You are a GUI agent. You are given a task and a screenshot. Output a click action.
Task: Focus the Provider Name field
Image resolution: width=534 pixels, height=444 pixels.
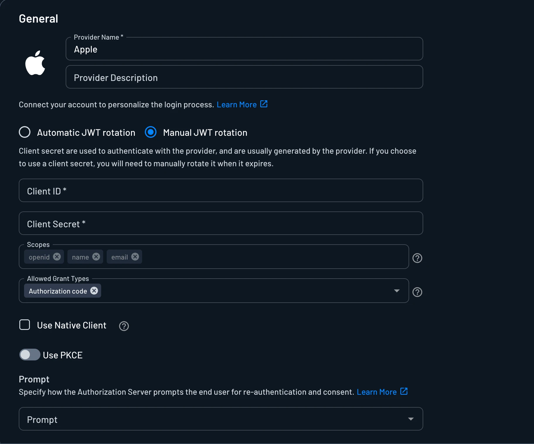pyautogui.click(x=244, y=49)
